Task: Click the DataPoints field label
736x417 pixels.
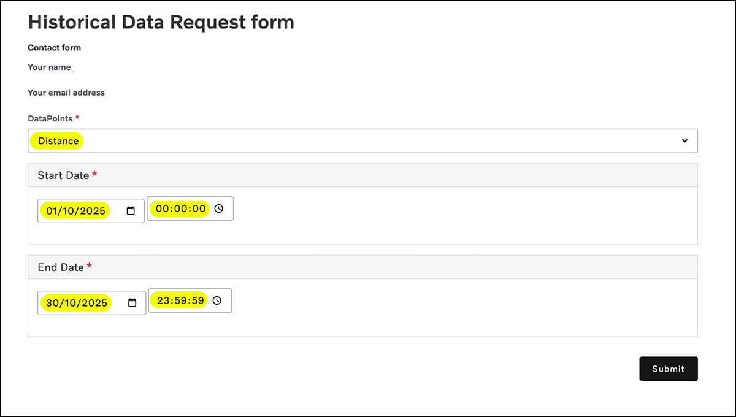Action: click(x=50, y=118)
